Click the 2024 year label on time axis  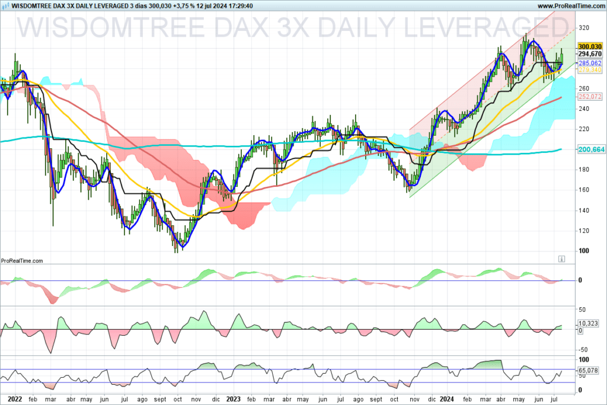(x=447, y=399)
